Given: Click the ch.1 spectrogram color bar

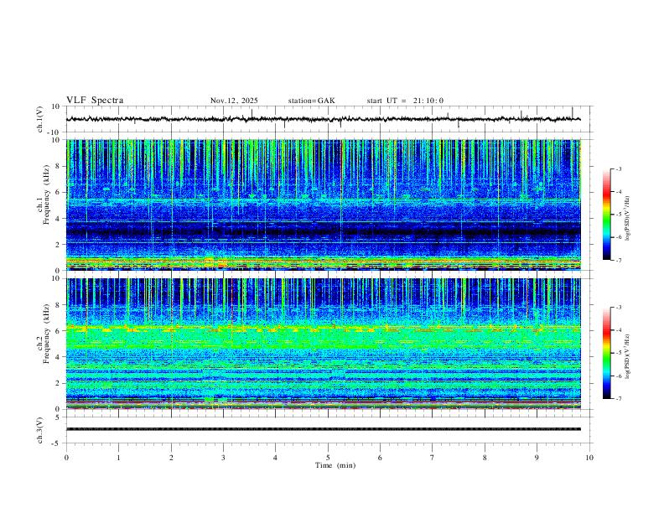Looking at the screenshot, I should (x=607, y=215).
